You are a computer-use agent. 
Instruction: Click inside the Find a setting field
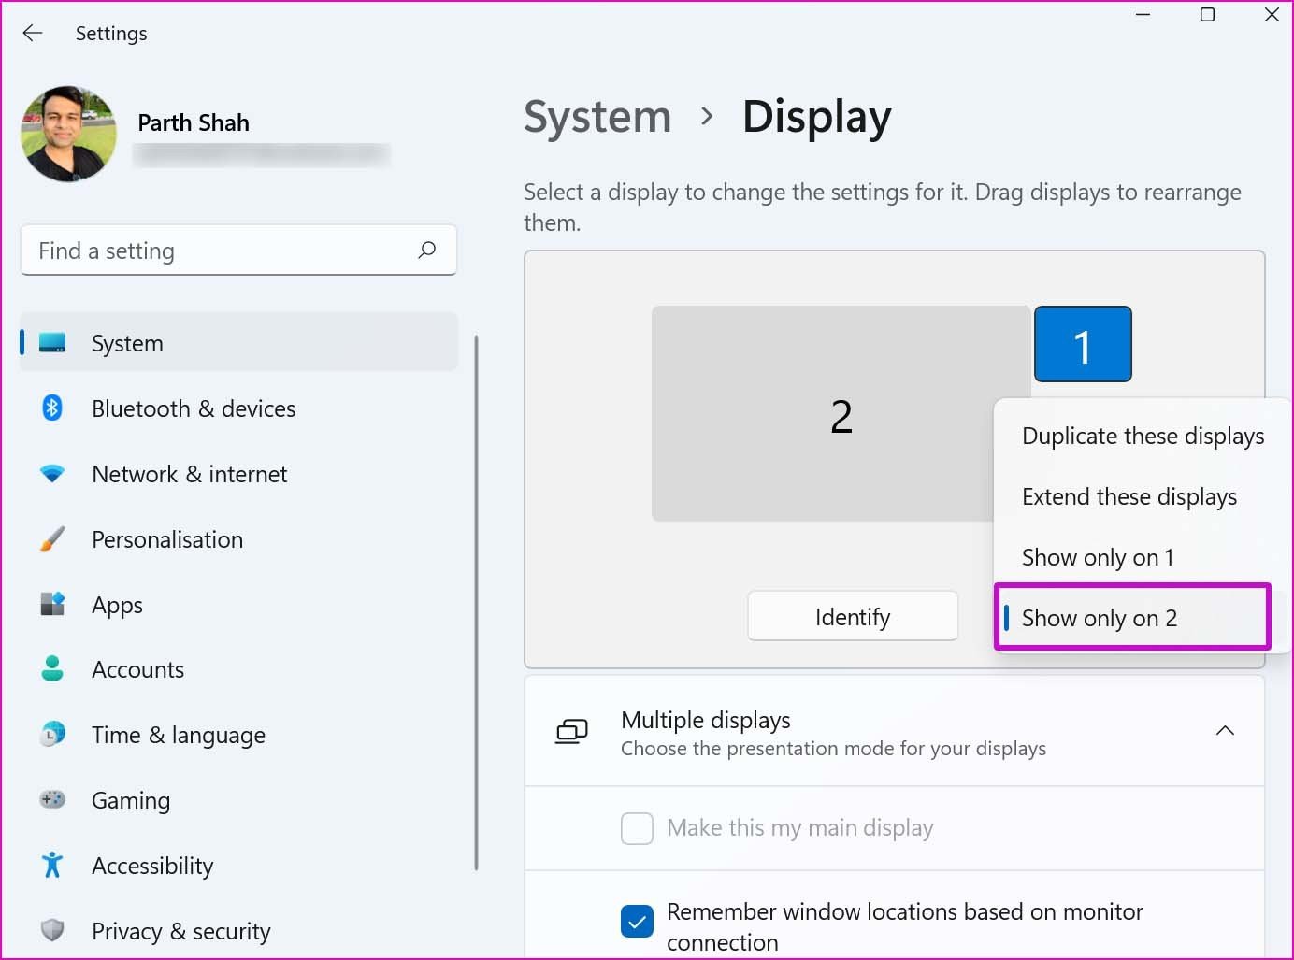(187, 250)
